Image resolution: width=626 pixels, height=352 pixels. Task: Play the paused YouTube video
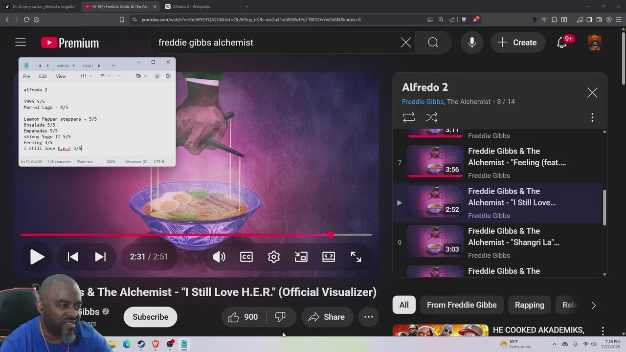(37, 257)
